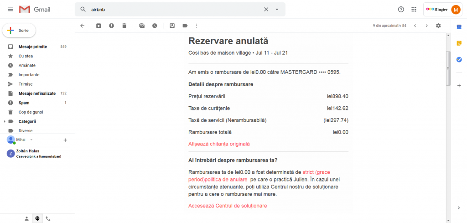Archive this email

[99, 26]
